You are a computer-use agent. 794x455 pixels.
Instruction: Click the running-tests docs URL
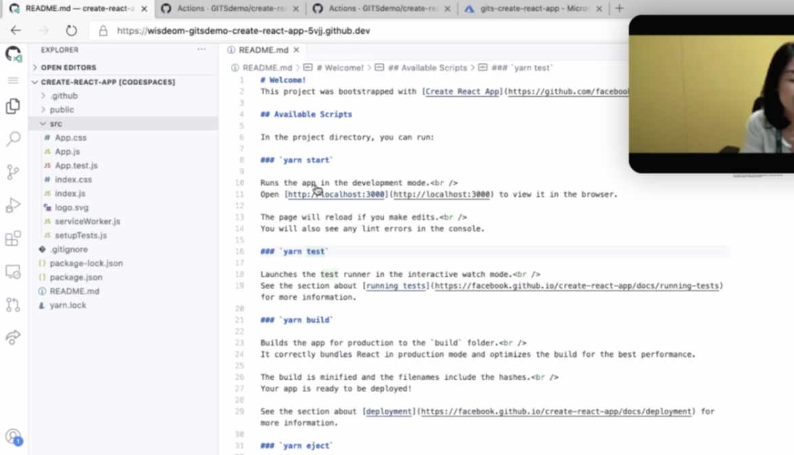577,286
